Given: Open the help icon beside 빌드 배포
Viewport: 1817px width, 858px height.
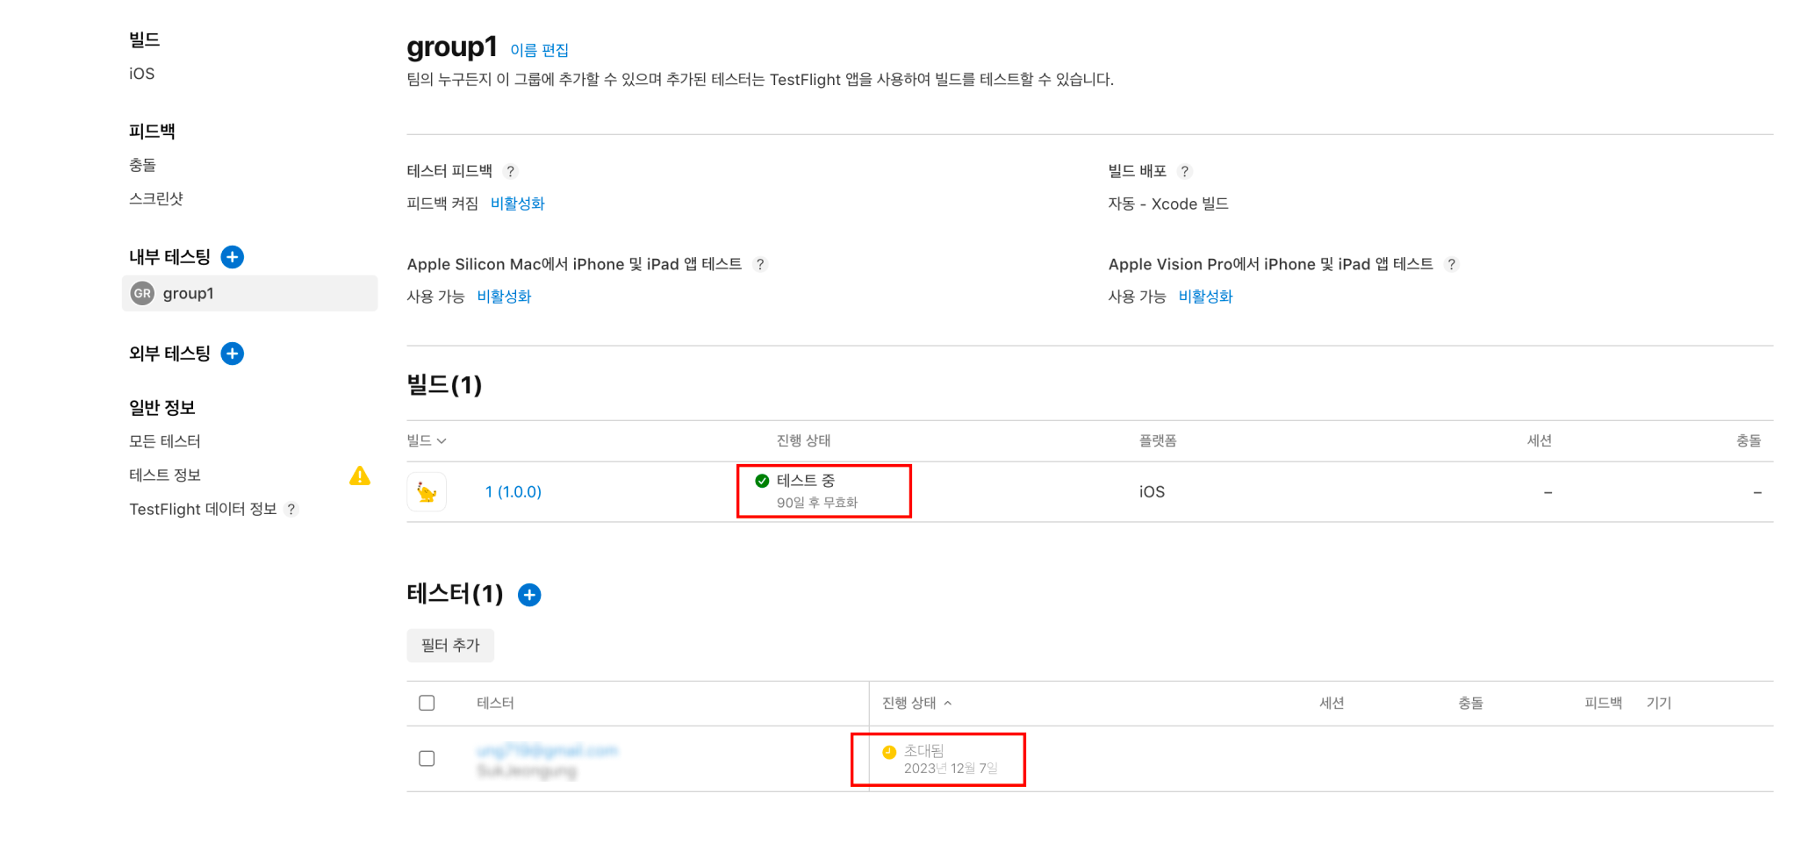Looking at the screenshot, I should click(1185, 171).
